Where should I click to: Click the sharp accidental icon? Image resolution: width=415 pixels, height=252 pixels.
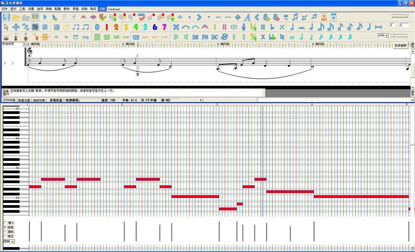coord(263,27)
